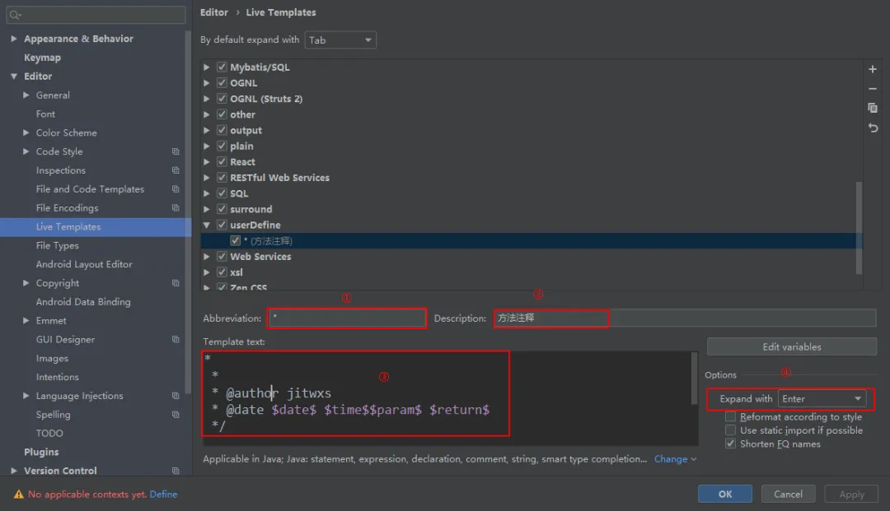Open the Expand with Enter dropdown
Image resolution: width=890 pixels, height=511 pixels.
(822, 399)
